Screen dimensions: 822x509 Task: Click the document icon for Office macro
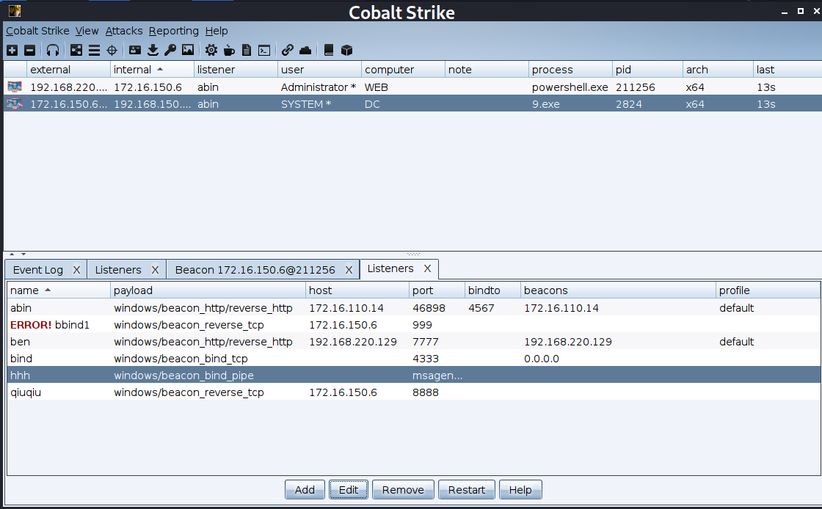pos(247,51)
